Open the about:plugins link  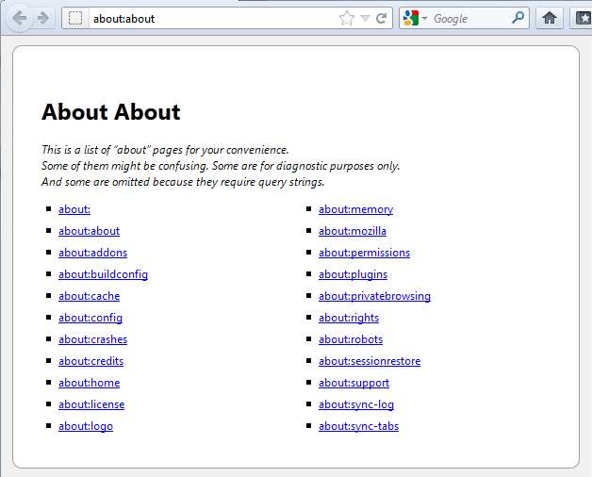click(x=353, y=274)
